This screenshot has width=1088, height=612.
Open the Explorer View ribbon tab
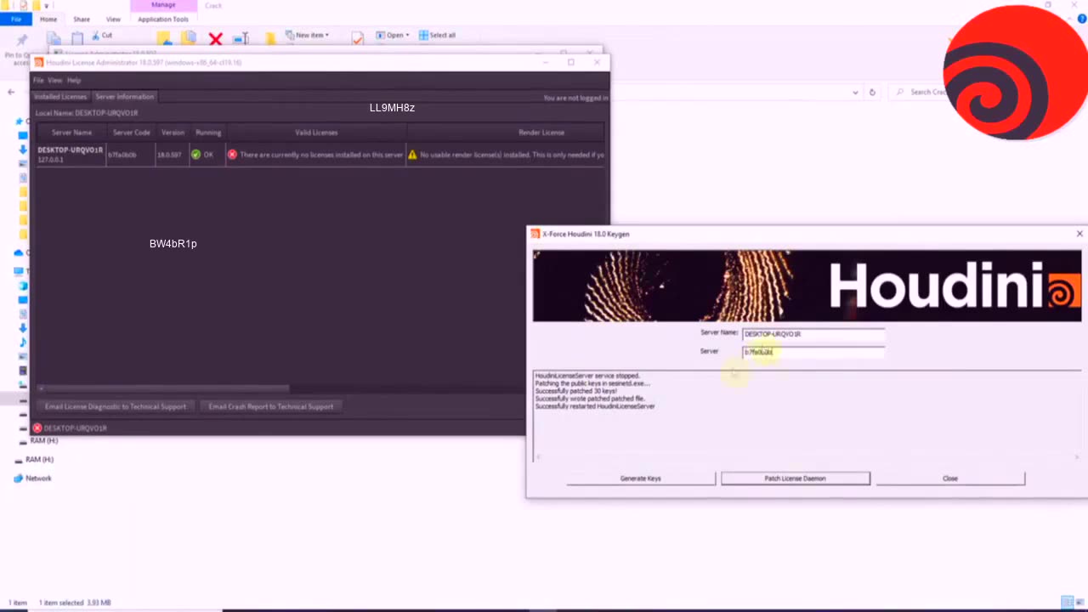pyautogui.click(x=113, y=19)
